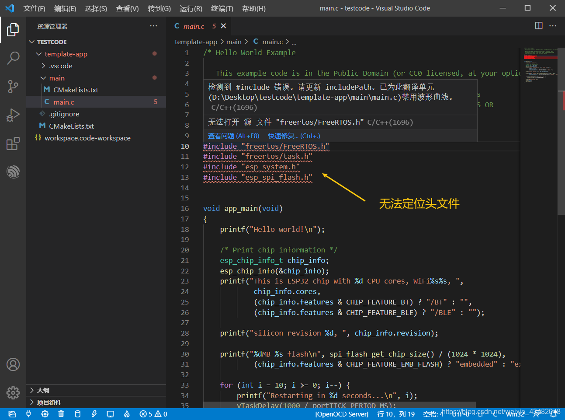Click the status bar build project cylinder icon

click(78, 414)
